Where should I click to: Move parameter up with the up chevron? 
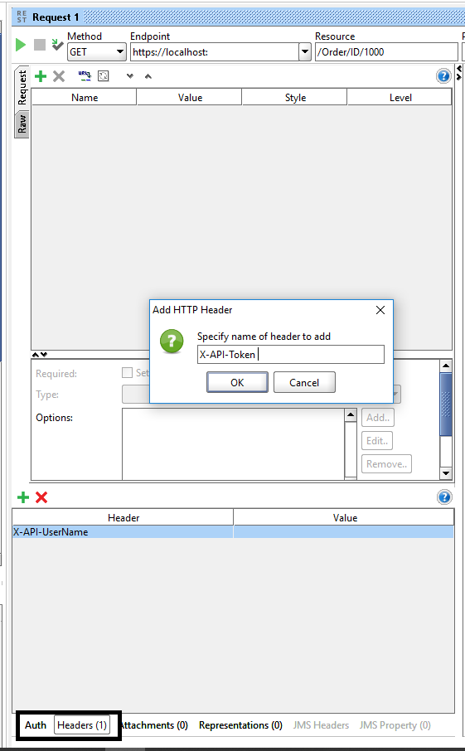click(x=148, y=76)
